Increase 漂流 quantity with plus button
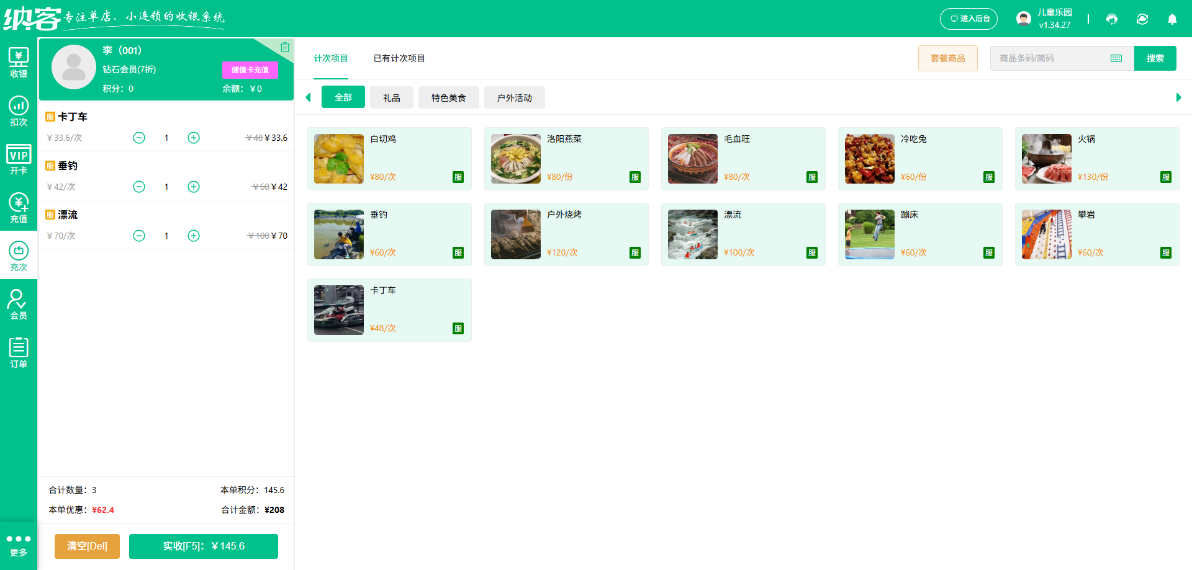This screenshot has width=1192, height=570. [x=194, y=236]
